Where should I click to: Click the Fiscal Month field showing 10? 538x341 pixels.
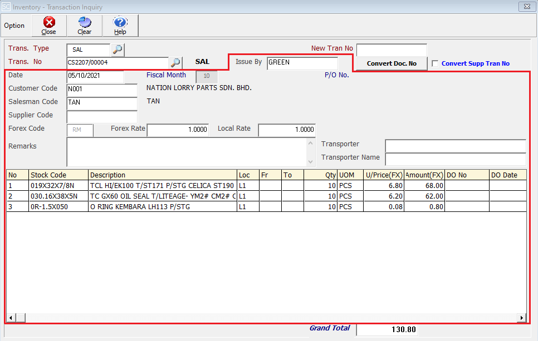207,76
